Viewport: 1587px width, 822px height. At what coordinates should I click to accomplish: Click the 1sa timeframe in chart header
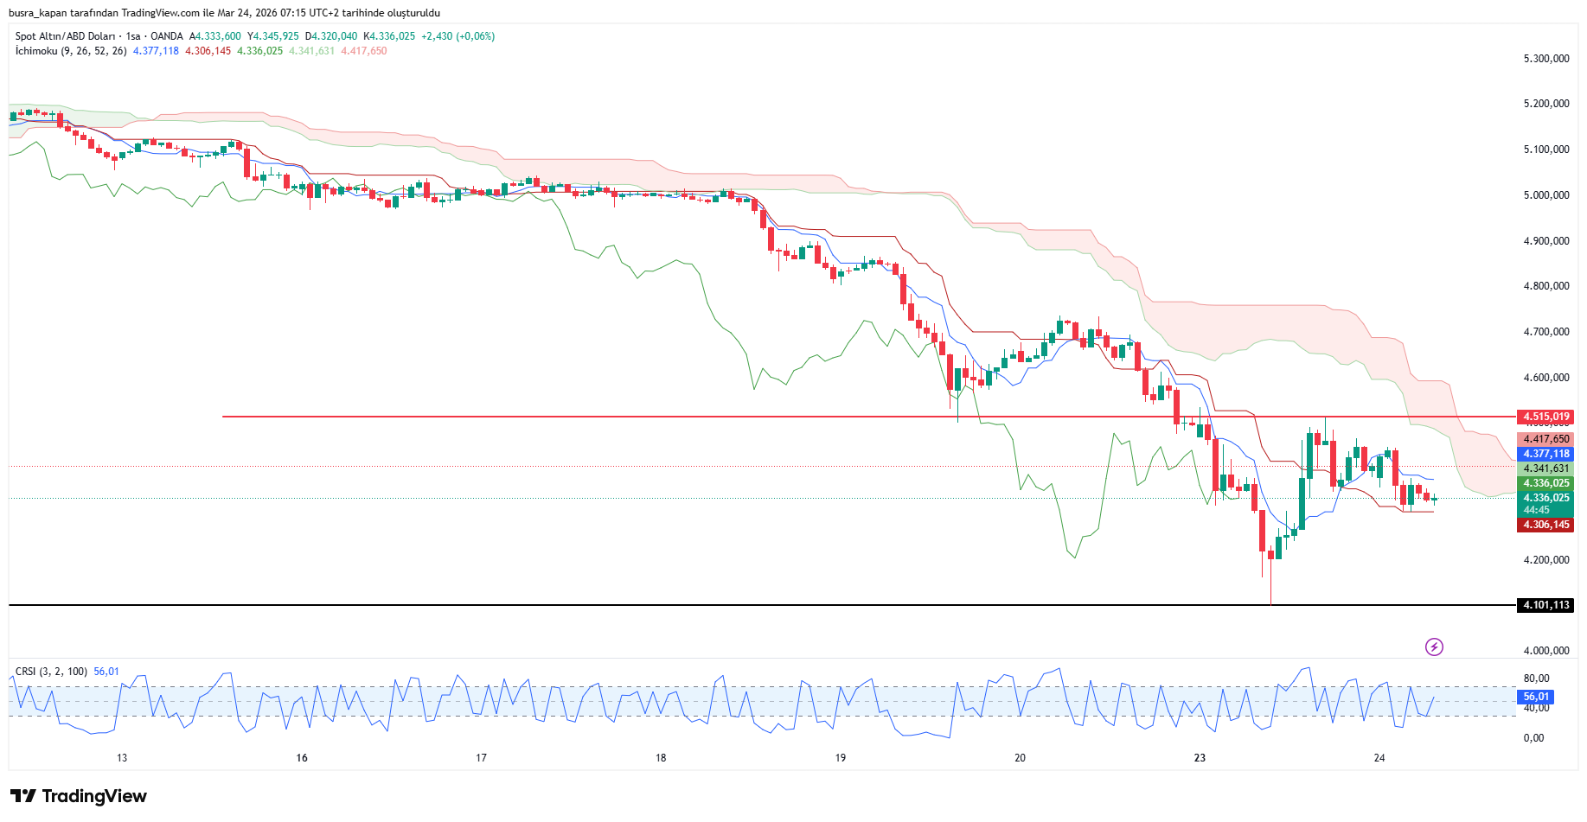133,36
